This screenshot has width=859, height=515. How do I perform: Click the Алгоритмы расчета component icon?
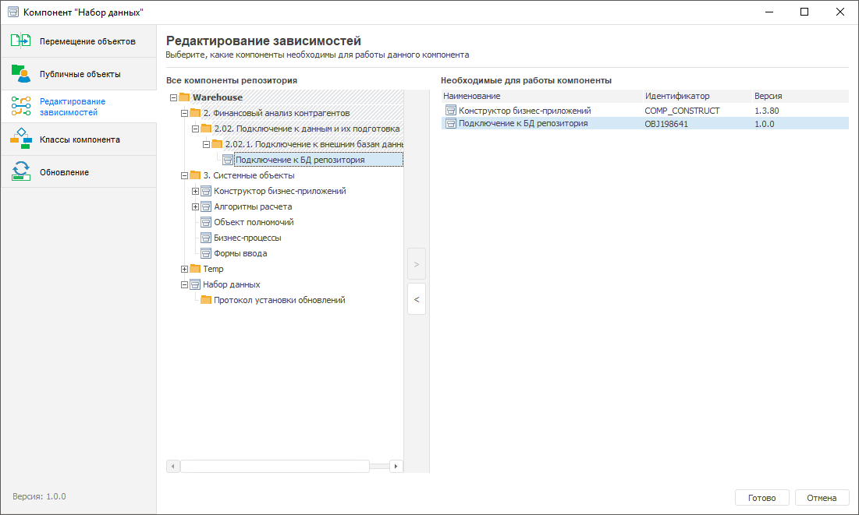(x=206, y=206)
